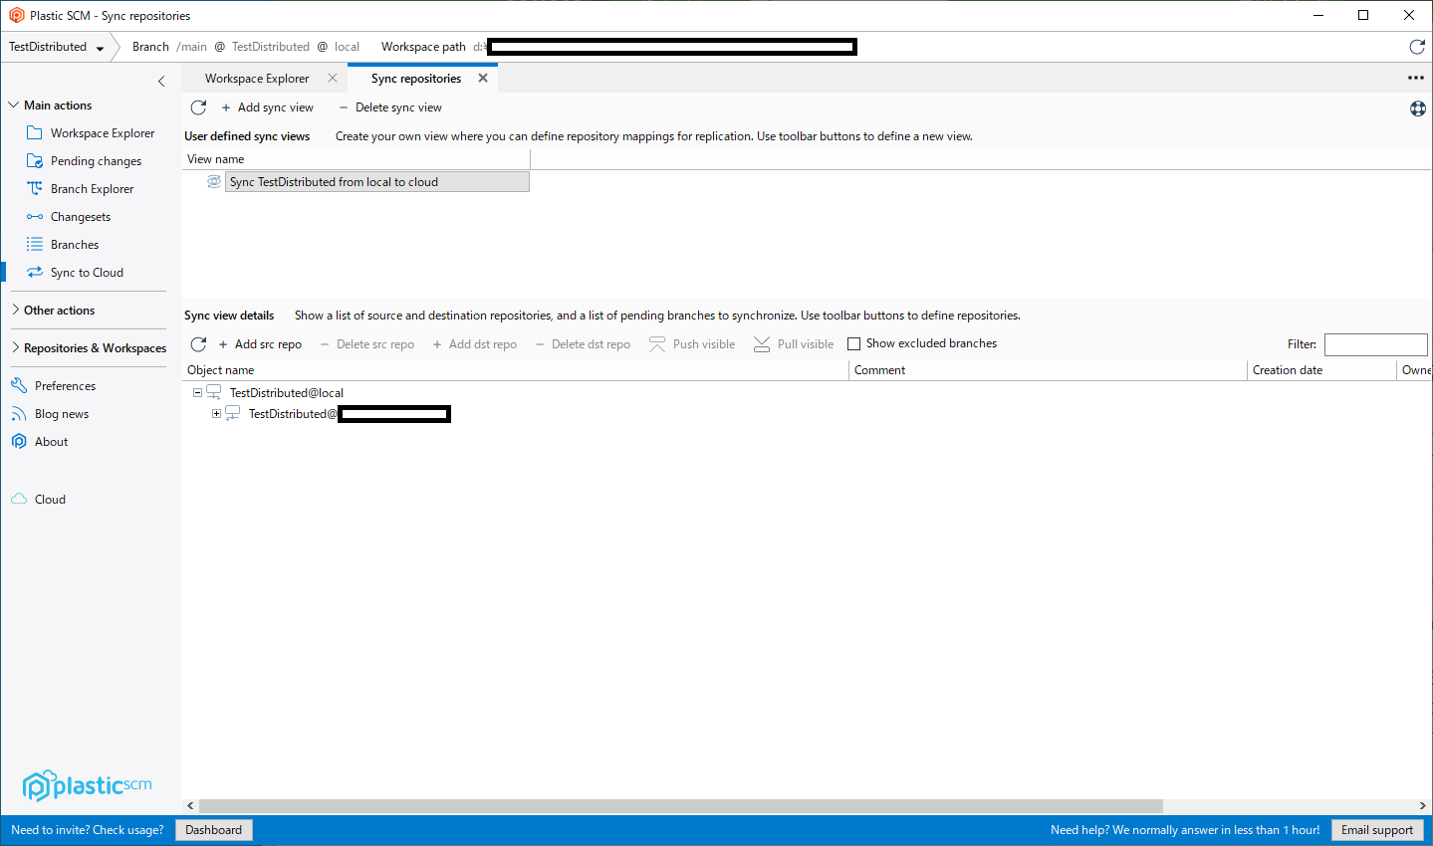Switch to Workspace Explorer tab
Screen dimensions: 1433x846
(257, 79)
